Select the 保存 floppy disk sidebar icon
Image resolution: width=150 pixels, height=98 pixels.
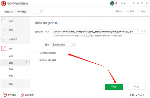click(x=4, y=21)
